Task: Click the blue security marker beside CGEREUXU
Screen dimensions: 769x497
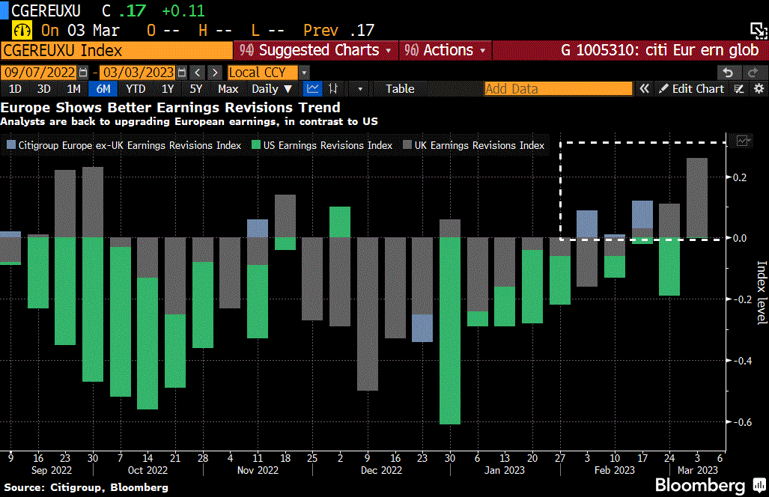Action: tap(4, 10)
